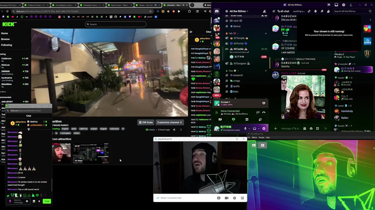Open Discord inbox icon in title bar
The width and height of the screenshot is (375, 210).
point(336,5)
